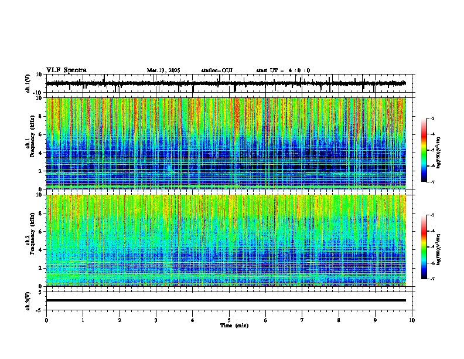Click the "station=OUI" header text

point(217,70)
